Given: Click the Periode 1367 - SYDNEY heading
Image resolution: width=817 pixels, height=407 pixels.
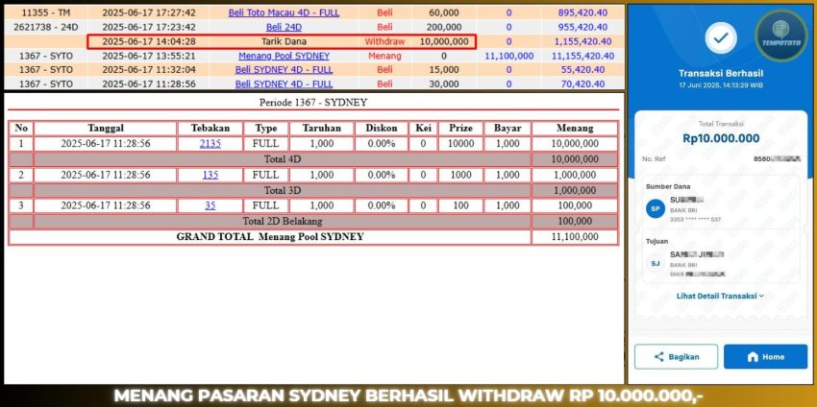Looking at the screenshot, I should [313, 103].
